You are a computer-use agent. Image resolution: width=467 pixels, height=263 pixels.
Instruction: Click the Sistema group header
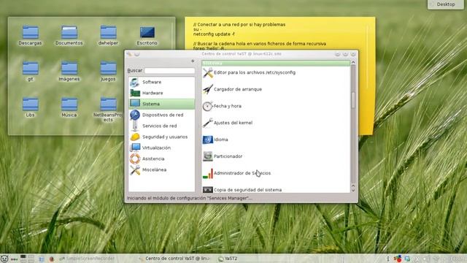click(276, 63)
